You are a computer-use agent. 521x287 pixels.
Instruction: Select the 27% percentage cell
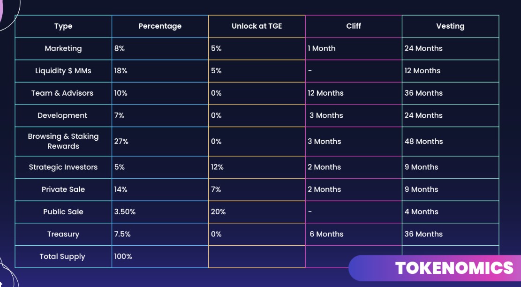pyautogui.click(x=121, y=141)
